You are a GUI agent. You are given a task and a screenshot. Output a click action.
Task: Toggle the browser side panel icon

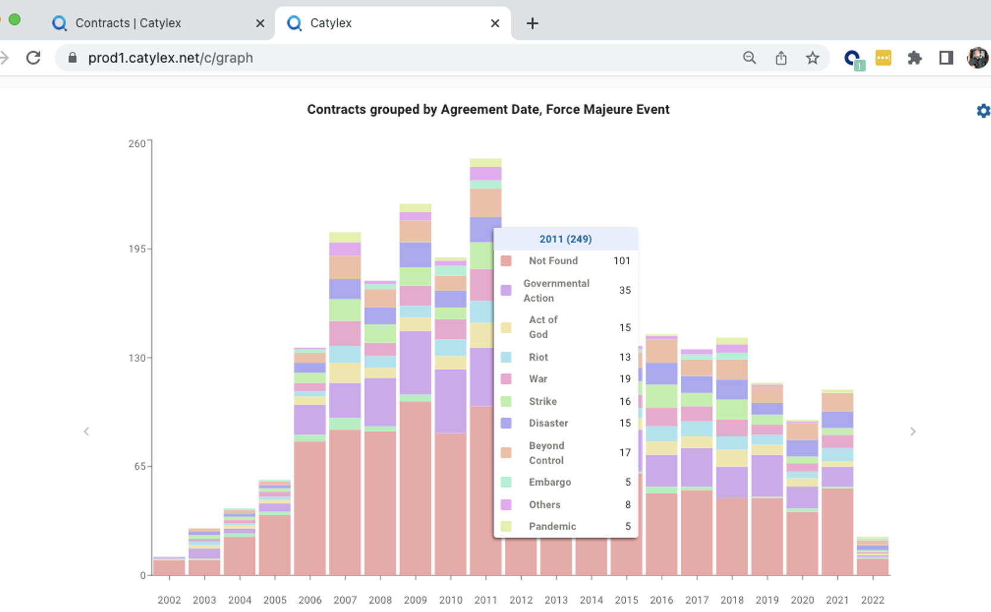point(946,58)
